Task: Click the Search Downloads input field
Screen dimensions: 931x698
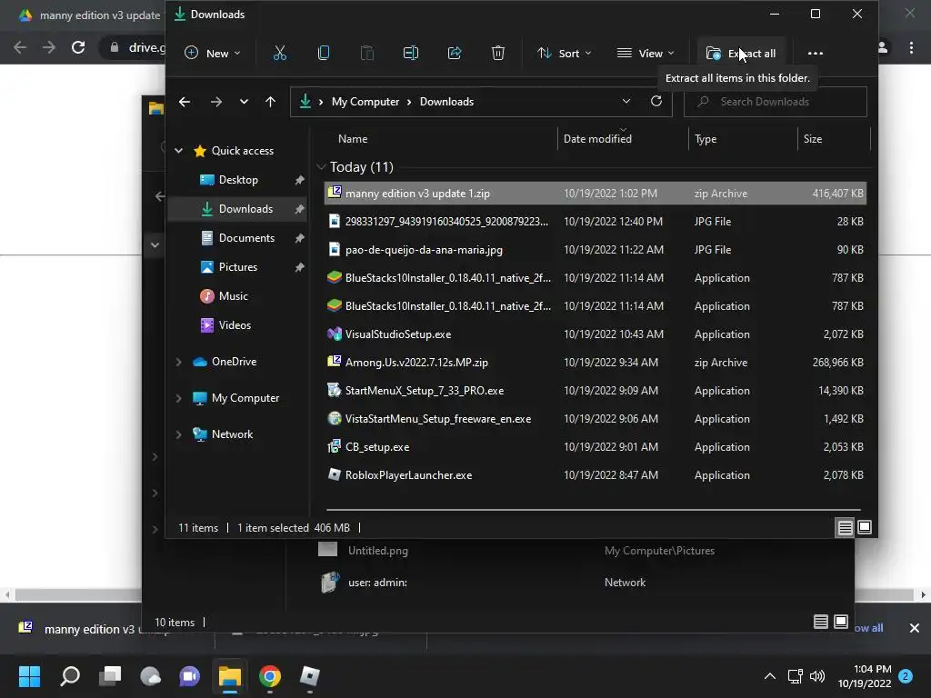Action: click(784, 102)
